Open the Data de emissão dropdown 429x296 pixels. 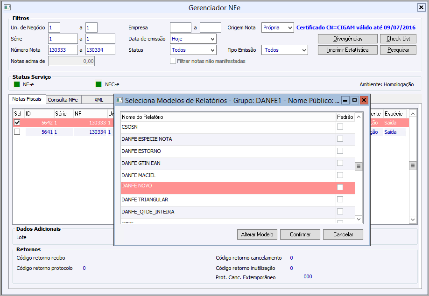(x=212, y=39)
